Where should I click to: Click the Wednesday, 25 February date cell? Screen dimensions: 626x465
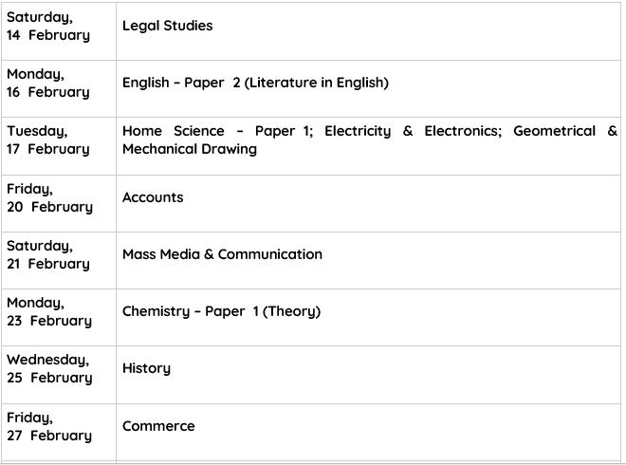click(x=49, y=368)
